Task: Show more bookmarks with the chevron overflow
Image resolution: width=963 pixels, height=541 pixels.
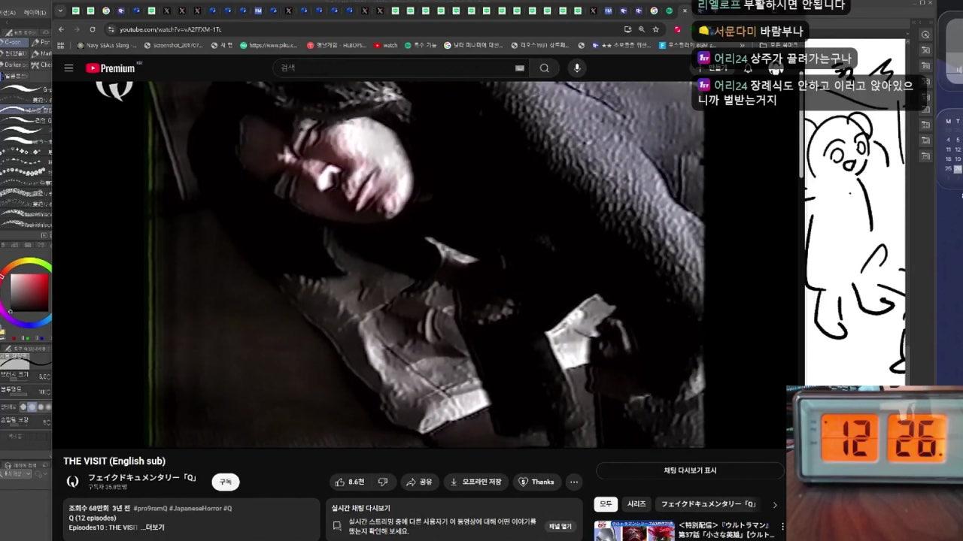Action: pos(743,45)
